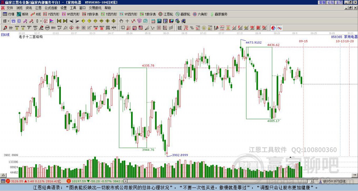Click the floppy disk save icon
This screenshot has width=358, height=191.
coord(171,21)
